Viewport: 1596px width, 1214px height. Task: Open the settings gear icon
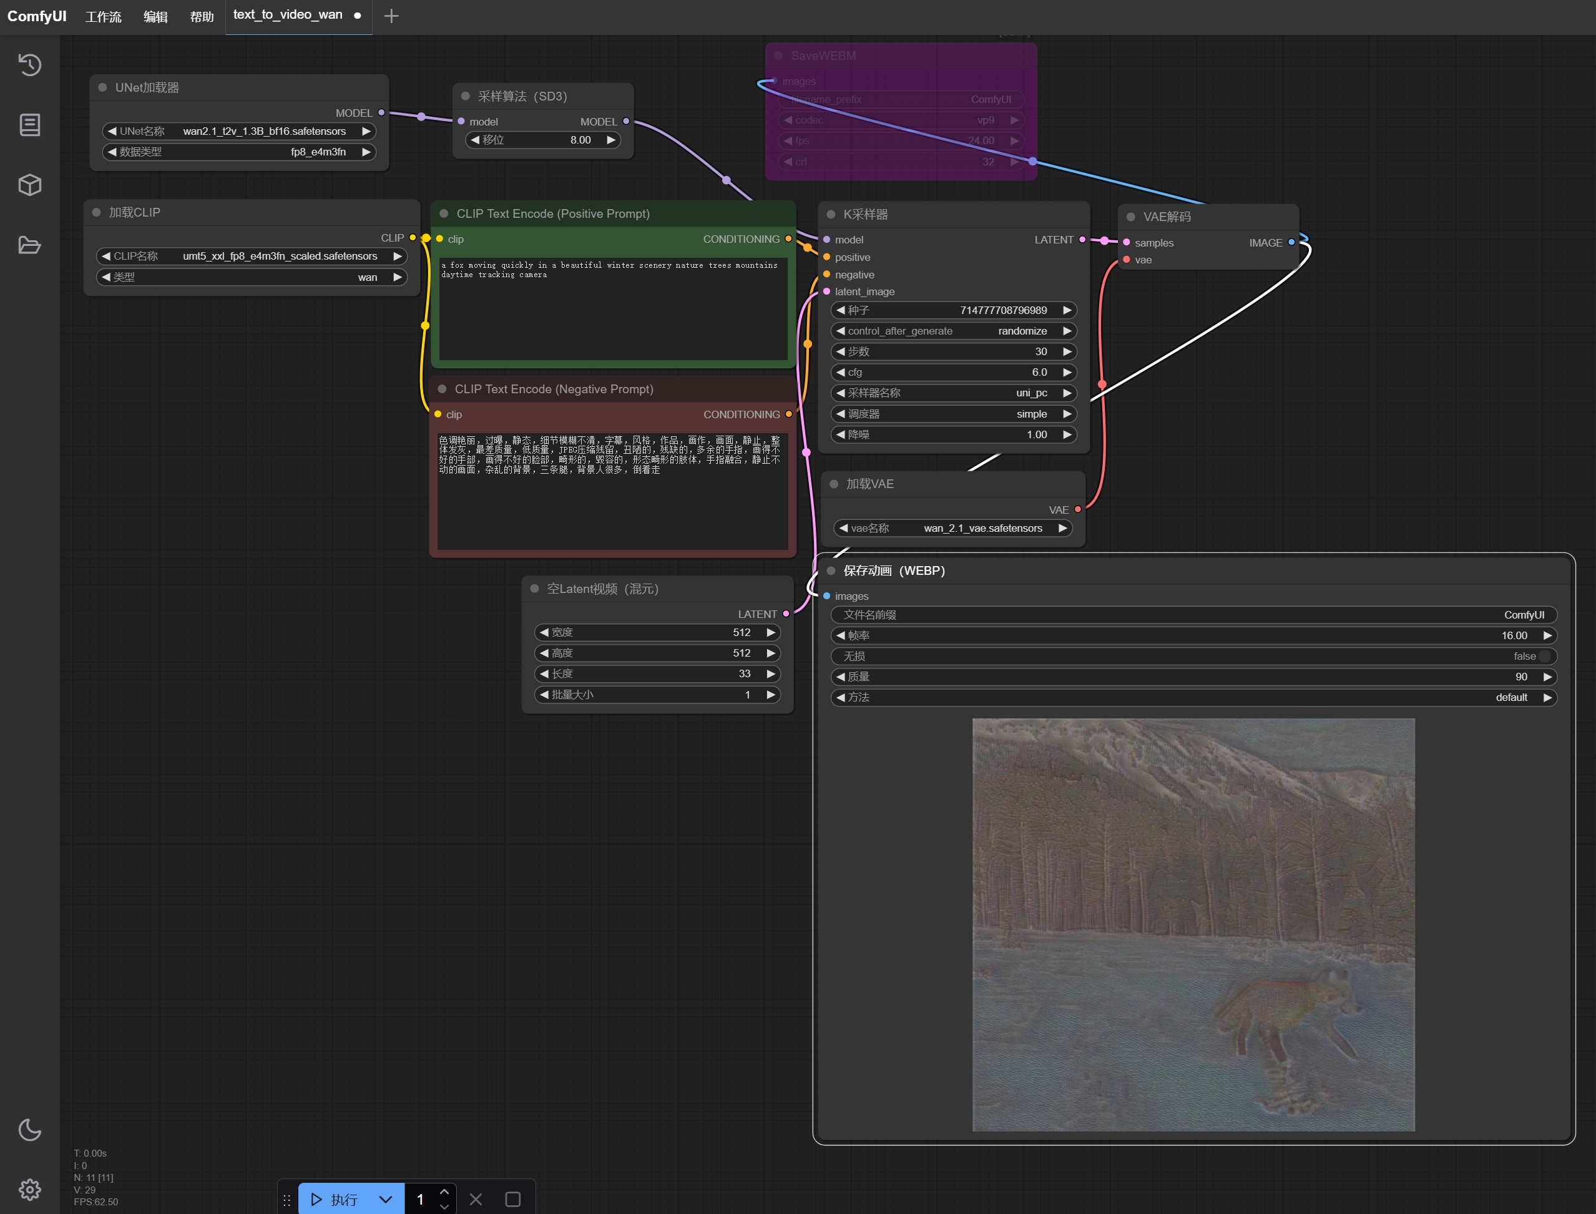[29, 1188]
